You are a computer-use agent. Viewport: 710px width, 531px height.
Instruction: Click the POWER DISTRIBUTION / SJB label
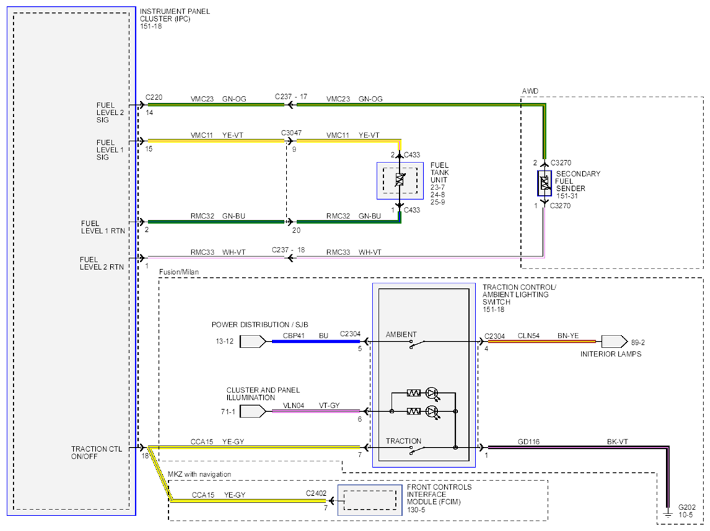click(x=260, y=325)
